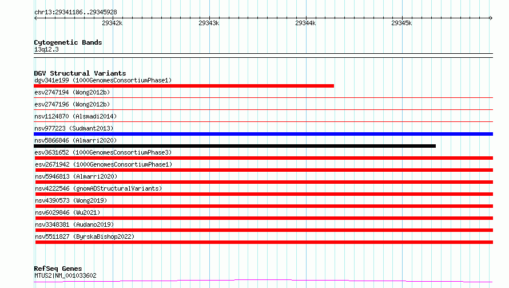Click the 13q12.3 band label
509x288 pixels.
pos(46,49)
